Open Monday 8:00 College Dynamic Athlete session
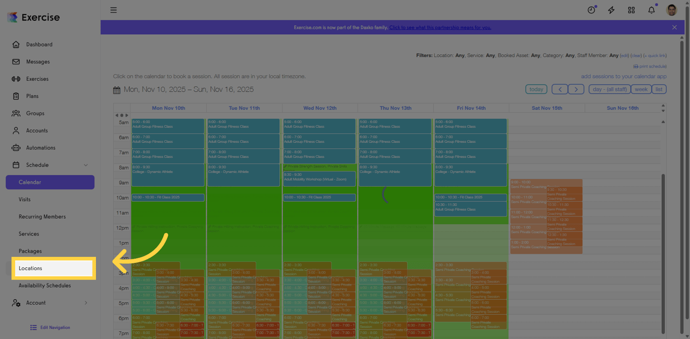Image resolution: width=690 pixels, height=339 pixels. [x=168, y=175]
